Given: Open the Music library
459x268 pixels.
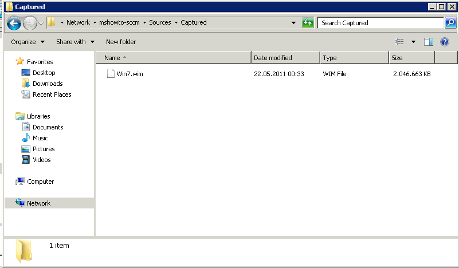Looking at the screenshot, I should 40,138.
